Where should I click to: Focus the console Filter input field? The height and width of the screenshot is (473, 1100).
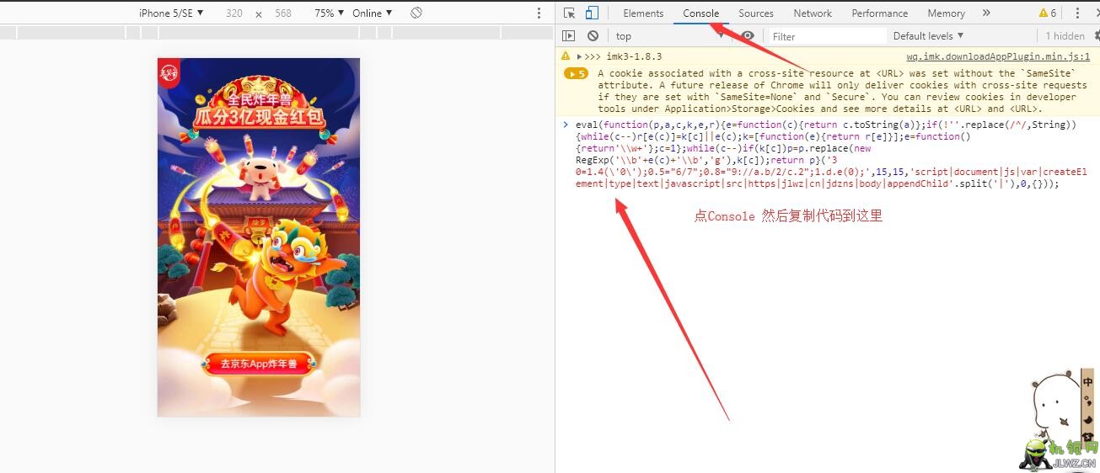pos(827,36)
